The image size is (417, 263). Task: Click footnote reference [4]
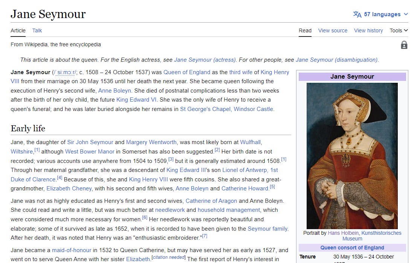(60, 178)
